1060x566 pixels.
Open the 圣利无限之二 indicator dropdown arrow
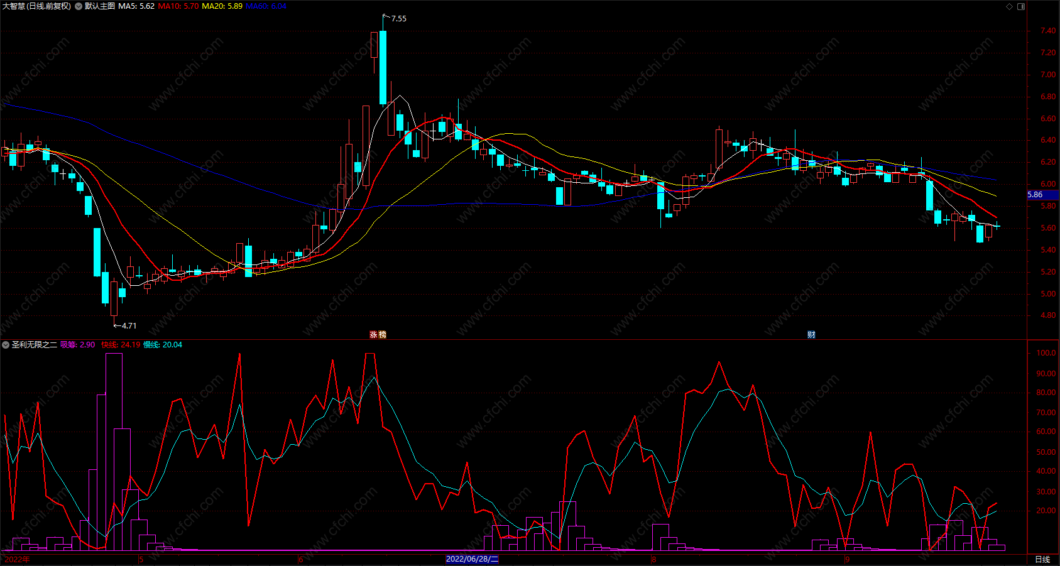6,345
